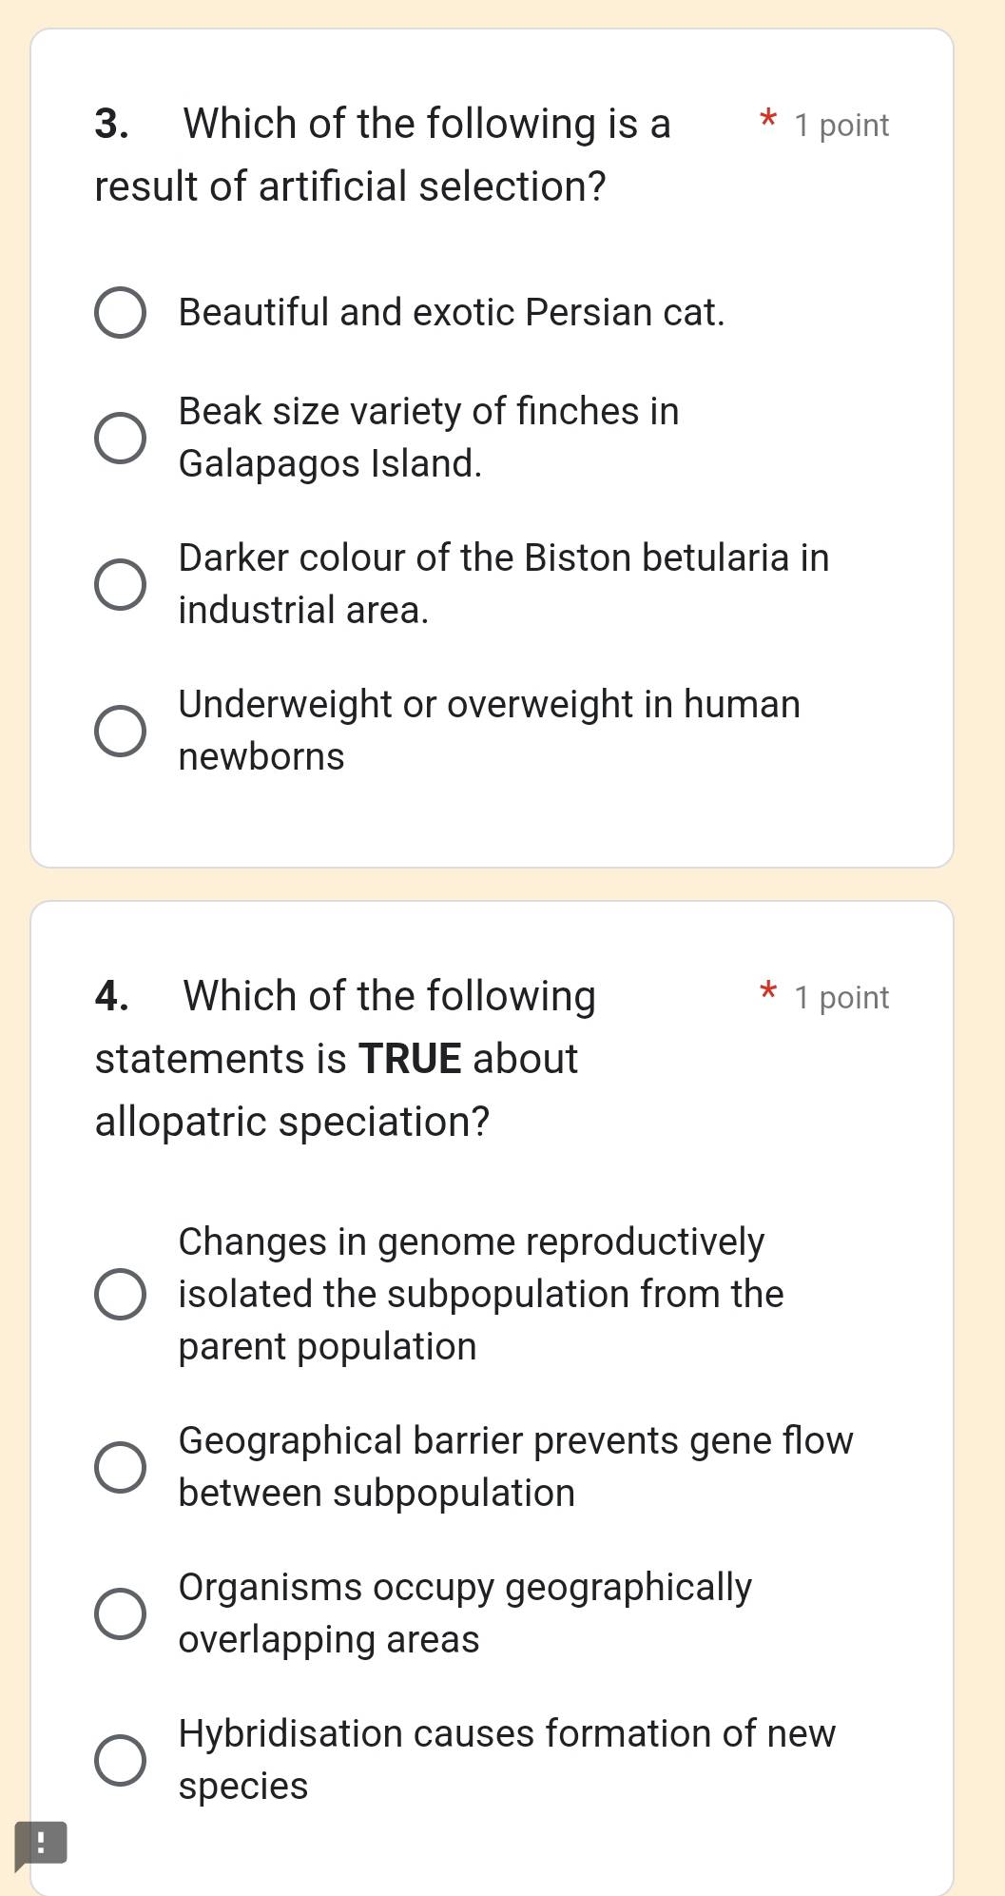The image size is (1005, 1896).
Task: Click the bold word TRUE in question 4
Action: point(411,1058)
